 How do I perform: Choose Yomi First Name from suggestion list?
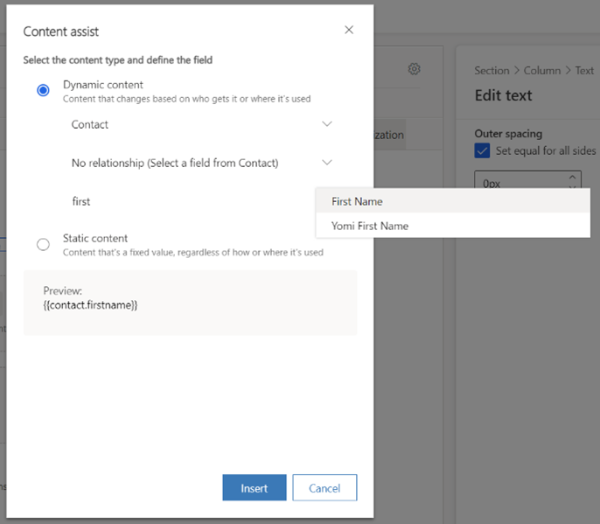[453, 226]
